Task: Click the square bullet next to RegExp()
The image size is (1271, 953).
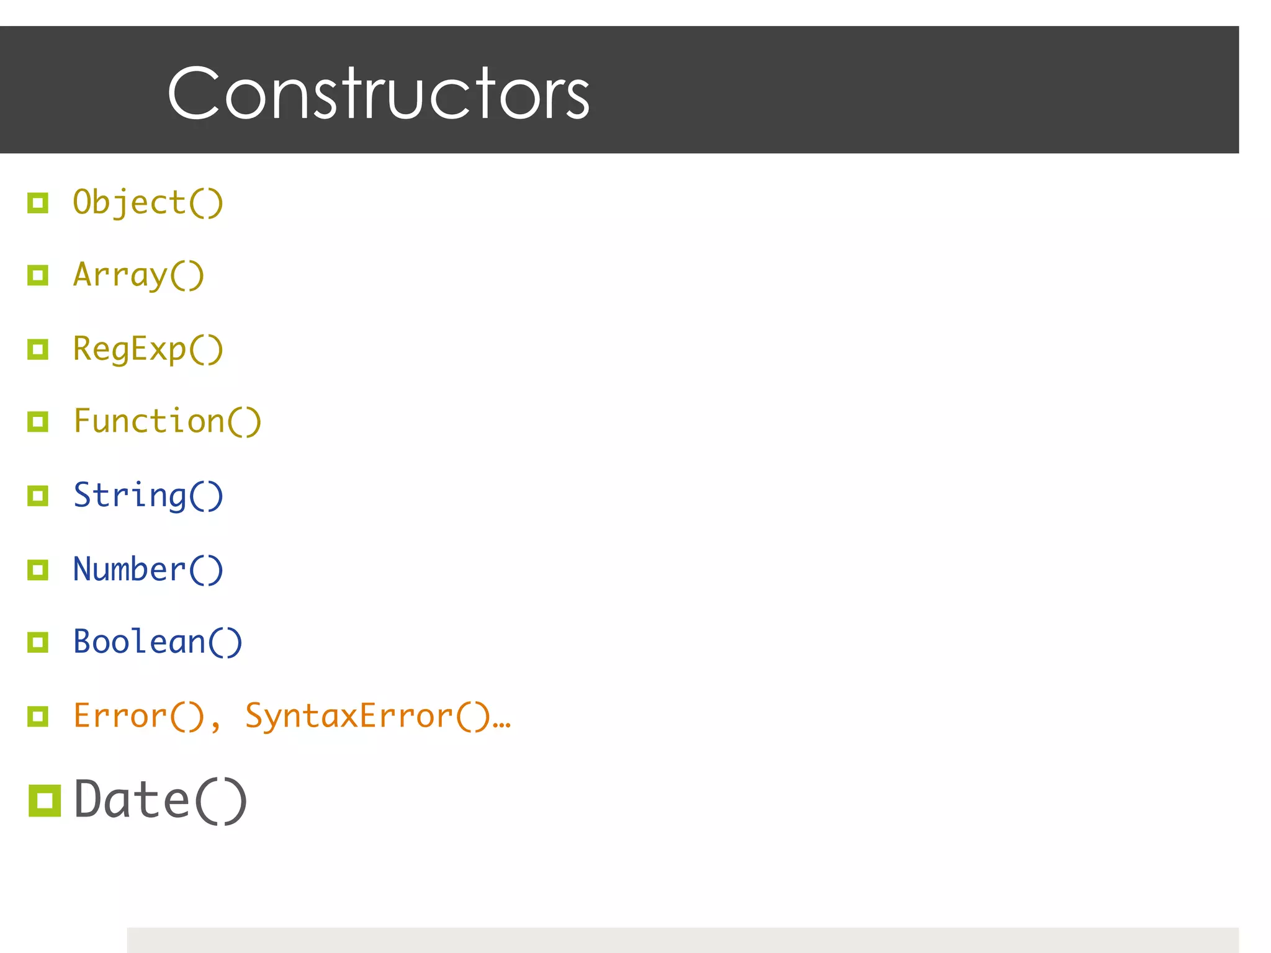Action: tap(38, 349)
